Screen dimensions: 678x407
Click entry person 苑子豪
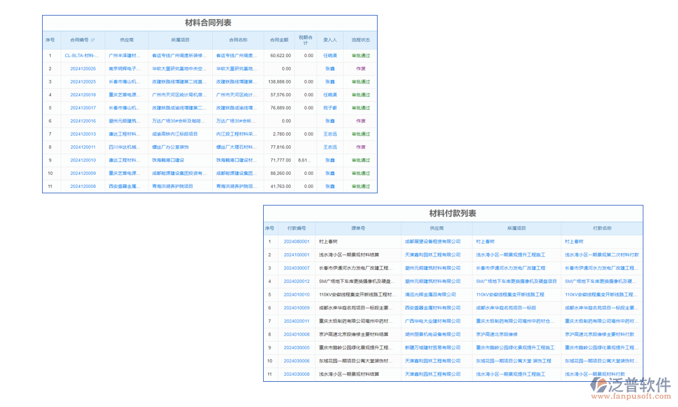click(x=330, y=108)
